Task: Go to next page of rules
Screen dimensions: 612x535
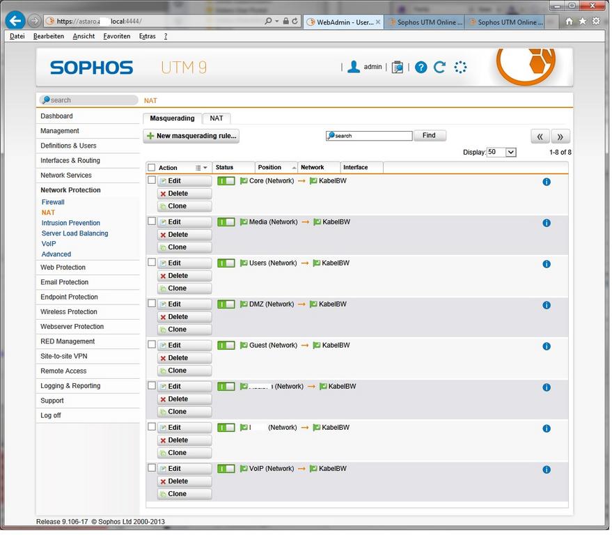Action: (560, 137)
